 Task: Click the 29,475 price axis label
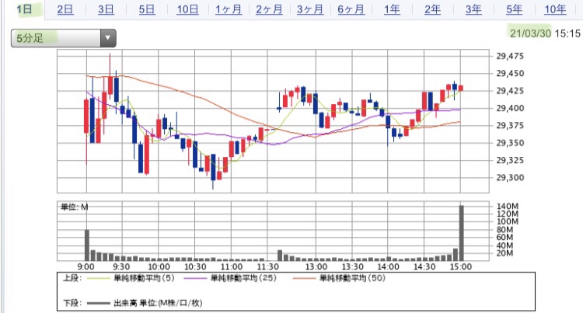click(510, 56)
